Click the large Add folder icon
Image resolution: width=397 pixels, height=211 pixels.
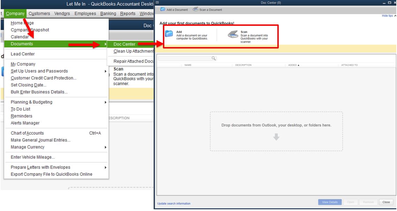point(169,33)
